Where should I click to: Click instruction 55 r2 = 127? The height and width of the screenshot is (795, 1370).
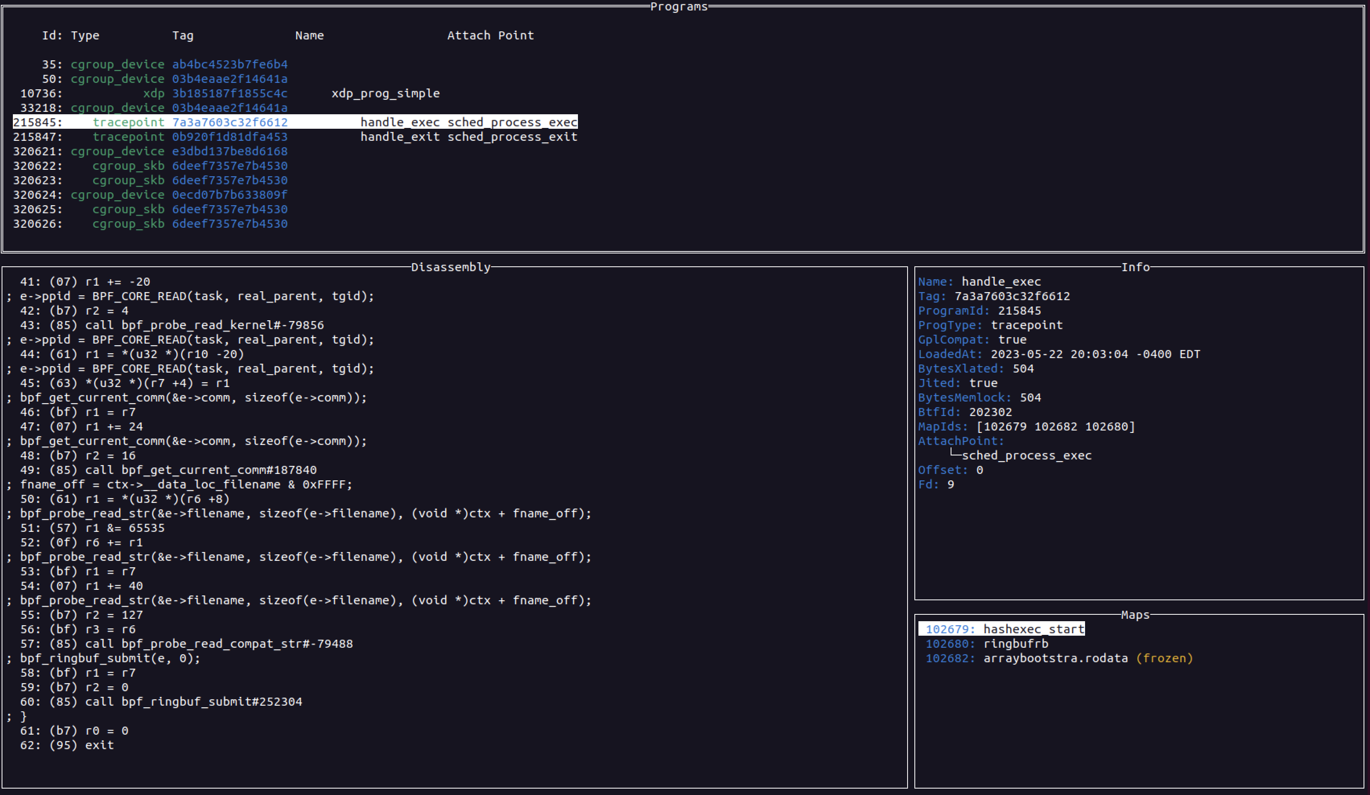[82, 615]
